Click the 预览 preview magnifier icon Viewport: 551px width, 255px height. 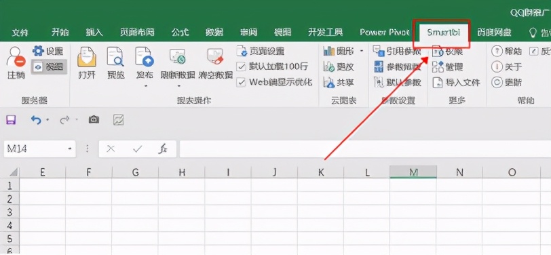point(115,57)
